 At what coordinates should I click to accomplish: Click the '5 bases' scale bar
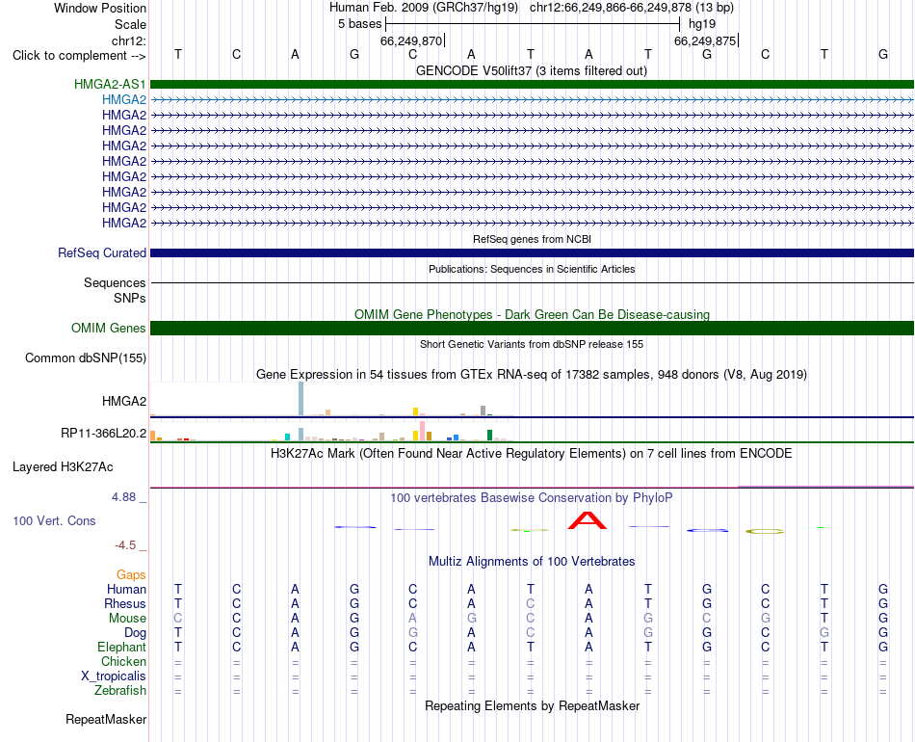coord(533,24)
